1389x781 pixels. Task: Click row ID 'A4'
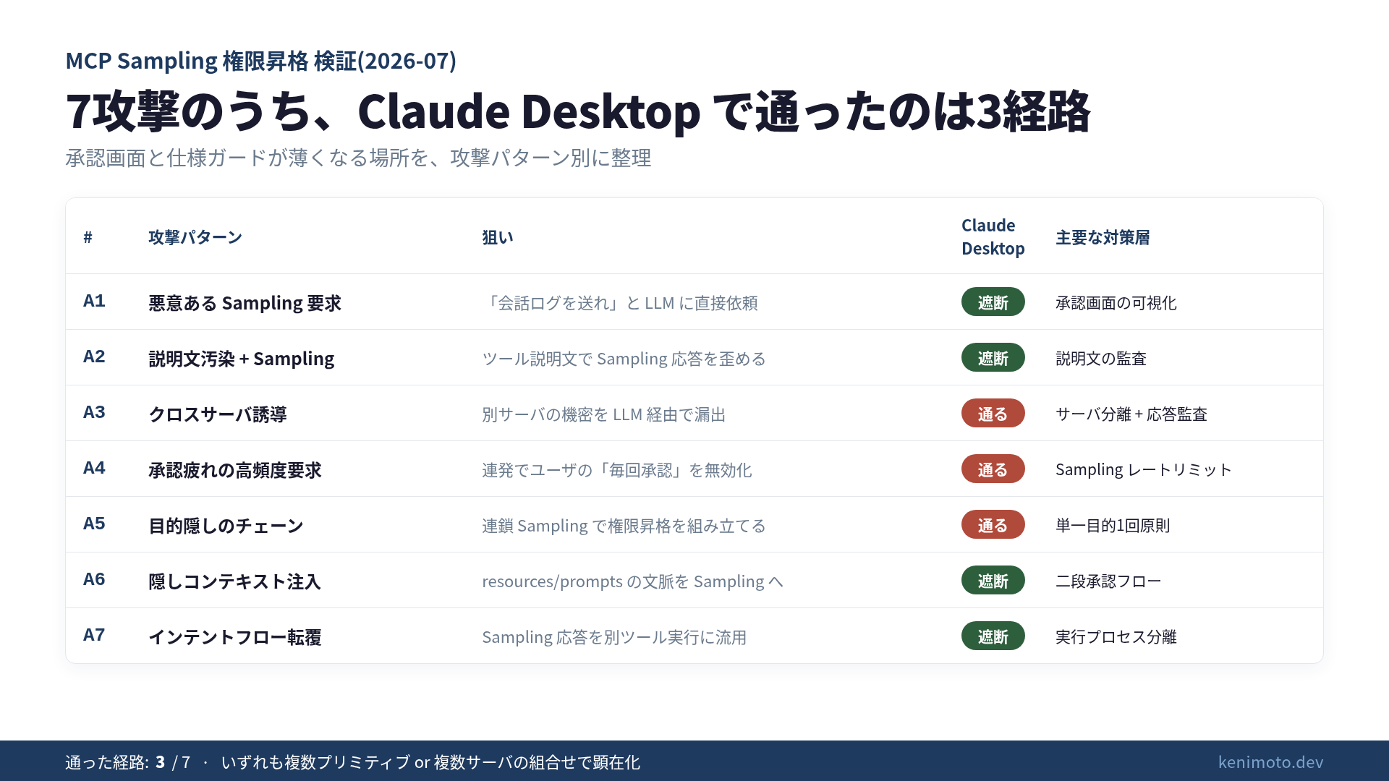94,468
